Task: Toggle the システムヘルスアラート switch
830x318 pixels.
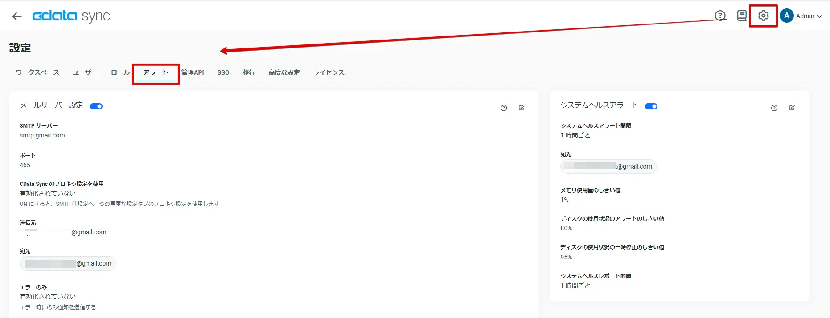Action: [x=651, y=106]
